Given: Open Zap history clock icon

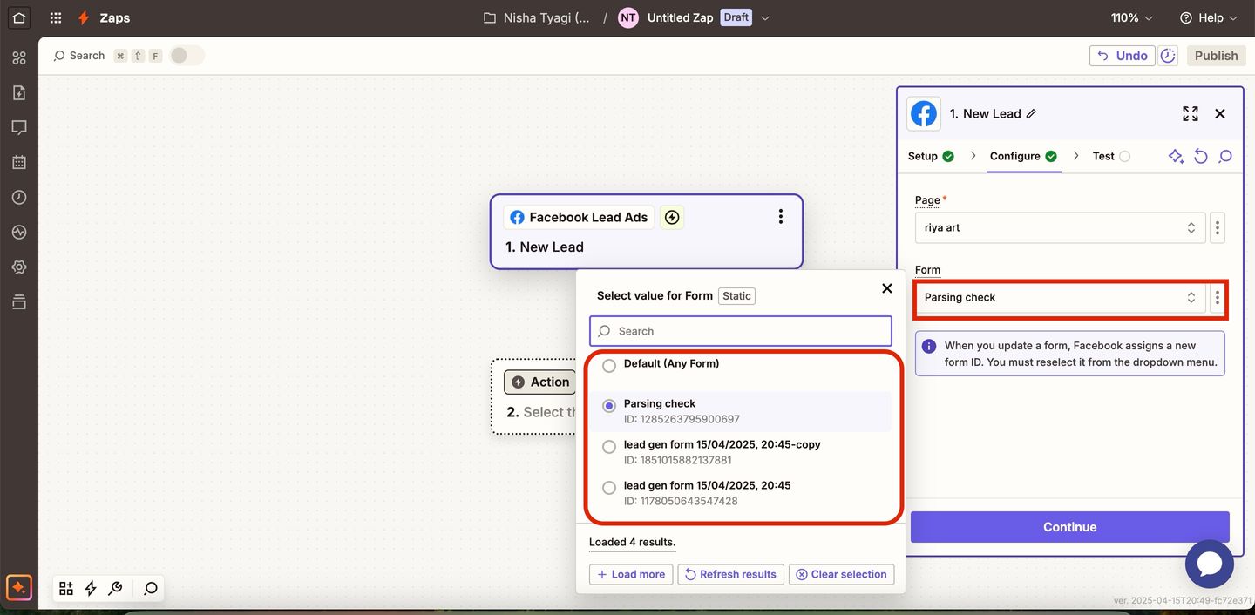Looking at the screenshot, I should coord(19,197).
